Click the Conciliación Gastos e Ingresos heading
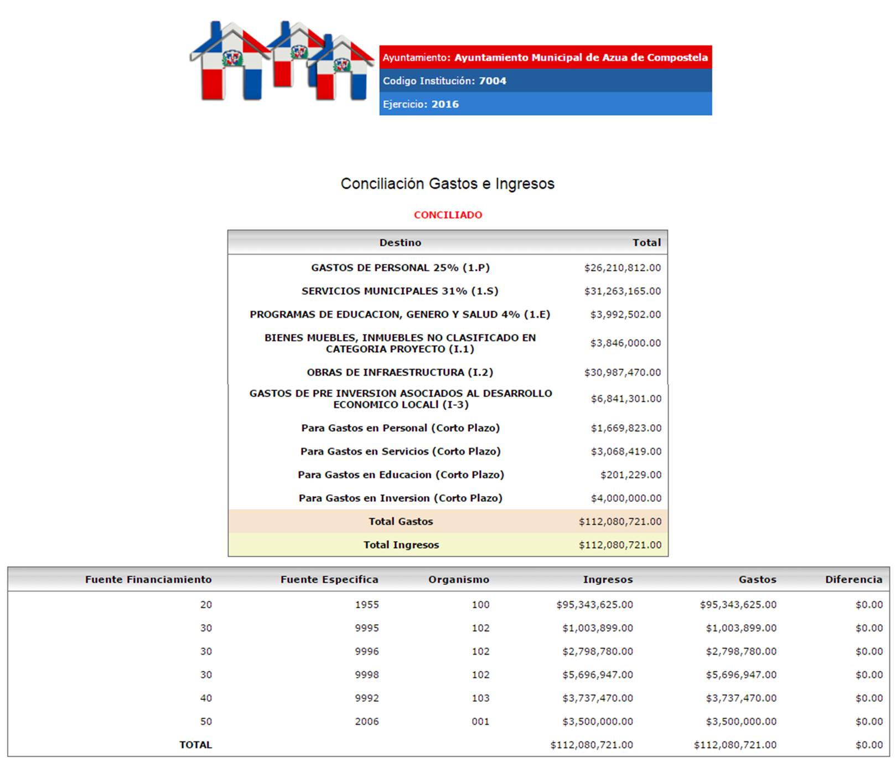This screenshot has height=772, width=896. [447, 184]
